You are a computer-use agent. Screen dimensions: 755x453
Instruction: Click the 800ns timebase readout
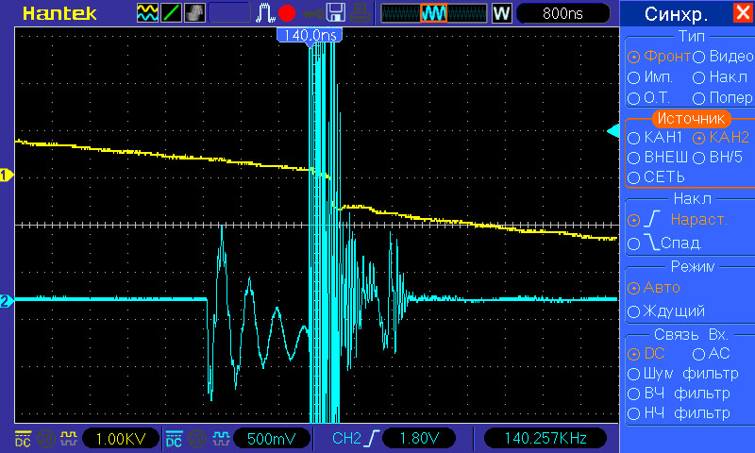coord(562,13)
